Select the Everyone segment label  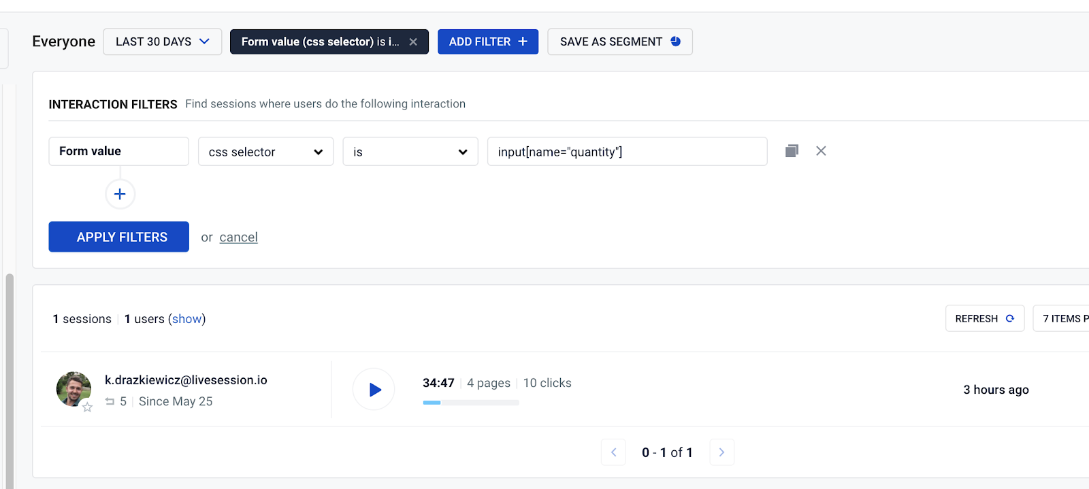click(x=63, y=41)
